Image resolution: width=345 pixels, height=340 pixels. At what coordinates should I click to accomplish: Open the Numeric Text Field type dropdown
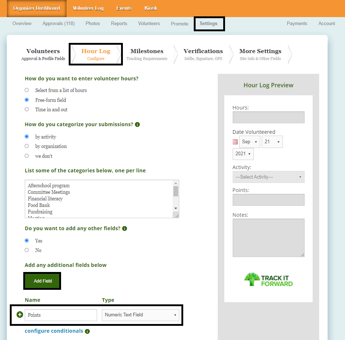pos(140,315)
